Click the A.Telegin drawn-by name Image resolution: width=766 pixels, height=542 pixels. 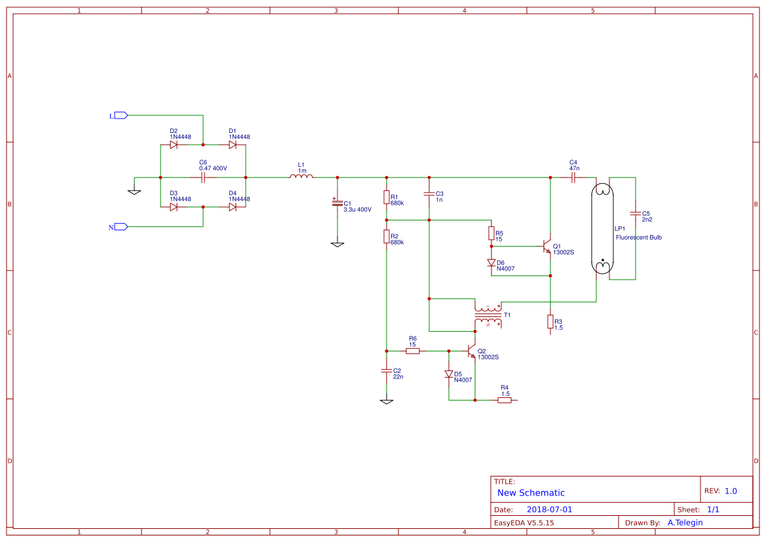(685, 522)
